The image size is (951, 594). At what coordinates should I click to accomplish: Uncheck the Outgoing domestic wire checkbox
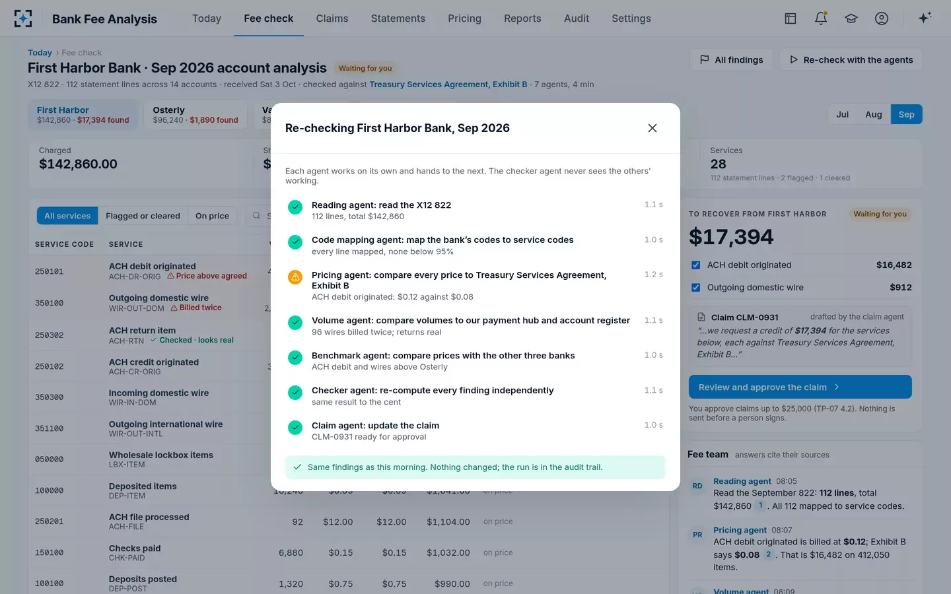click(695, 287)
